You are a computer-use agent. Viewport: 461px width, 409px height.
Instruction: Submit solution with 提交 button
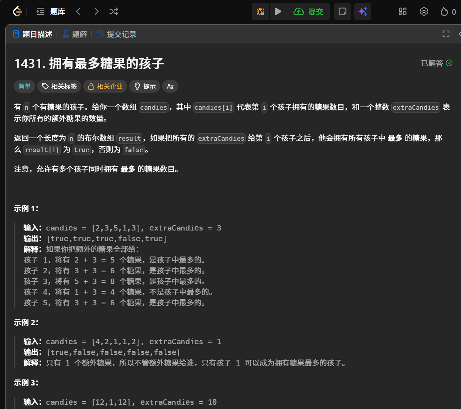pyautogui.click(x=308, y=11)
